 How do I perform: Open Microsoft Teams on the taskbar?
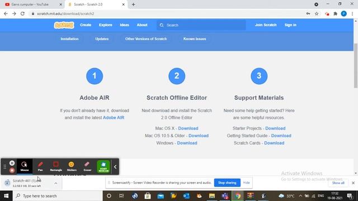[225, 196]
